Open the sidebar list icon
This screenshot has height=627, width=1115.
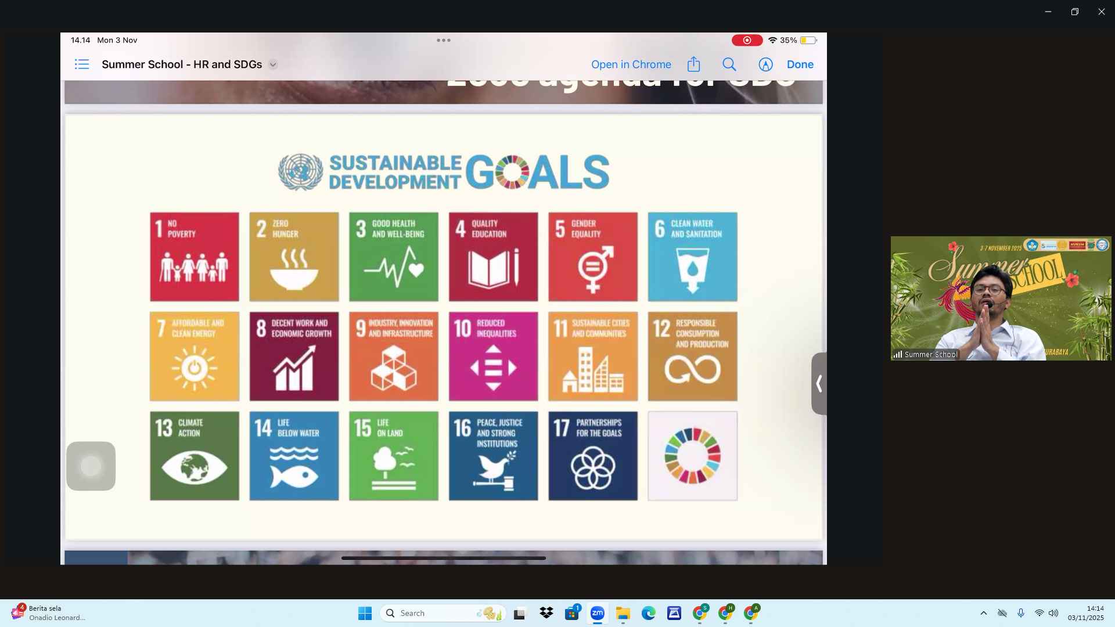click(x=82, y=64)
